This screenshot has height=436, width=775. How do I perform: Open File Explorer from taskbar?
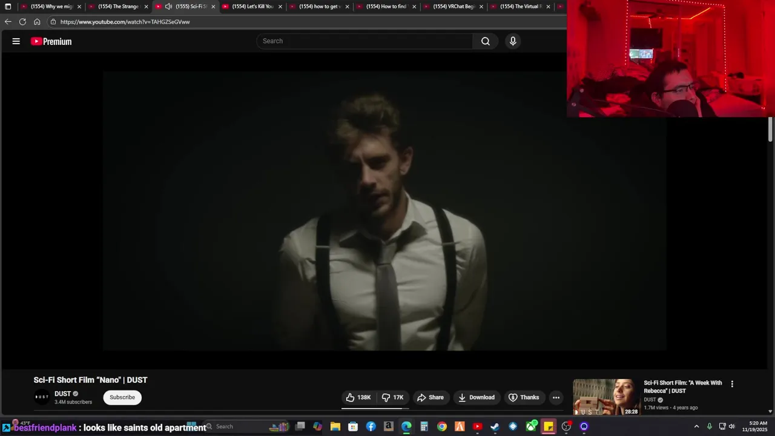point(335,426)
